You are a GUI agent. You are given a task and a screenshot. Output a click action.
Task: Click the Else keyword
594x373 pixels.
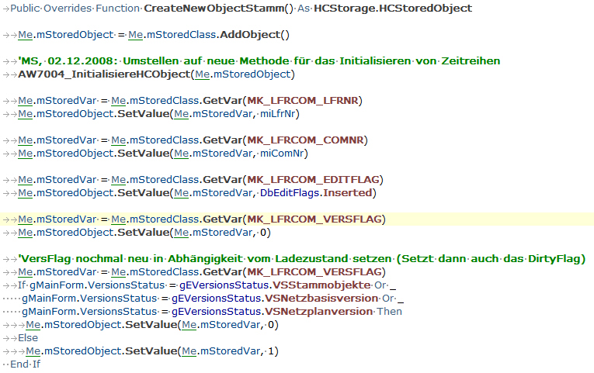pyautogui.click(x=28, y=338)
